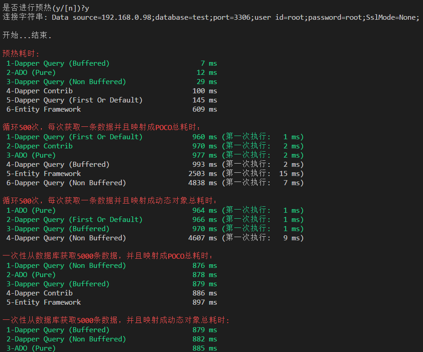
Task: Click the '4838 ms' timing value
Action: pos(203,183)
